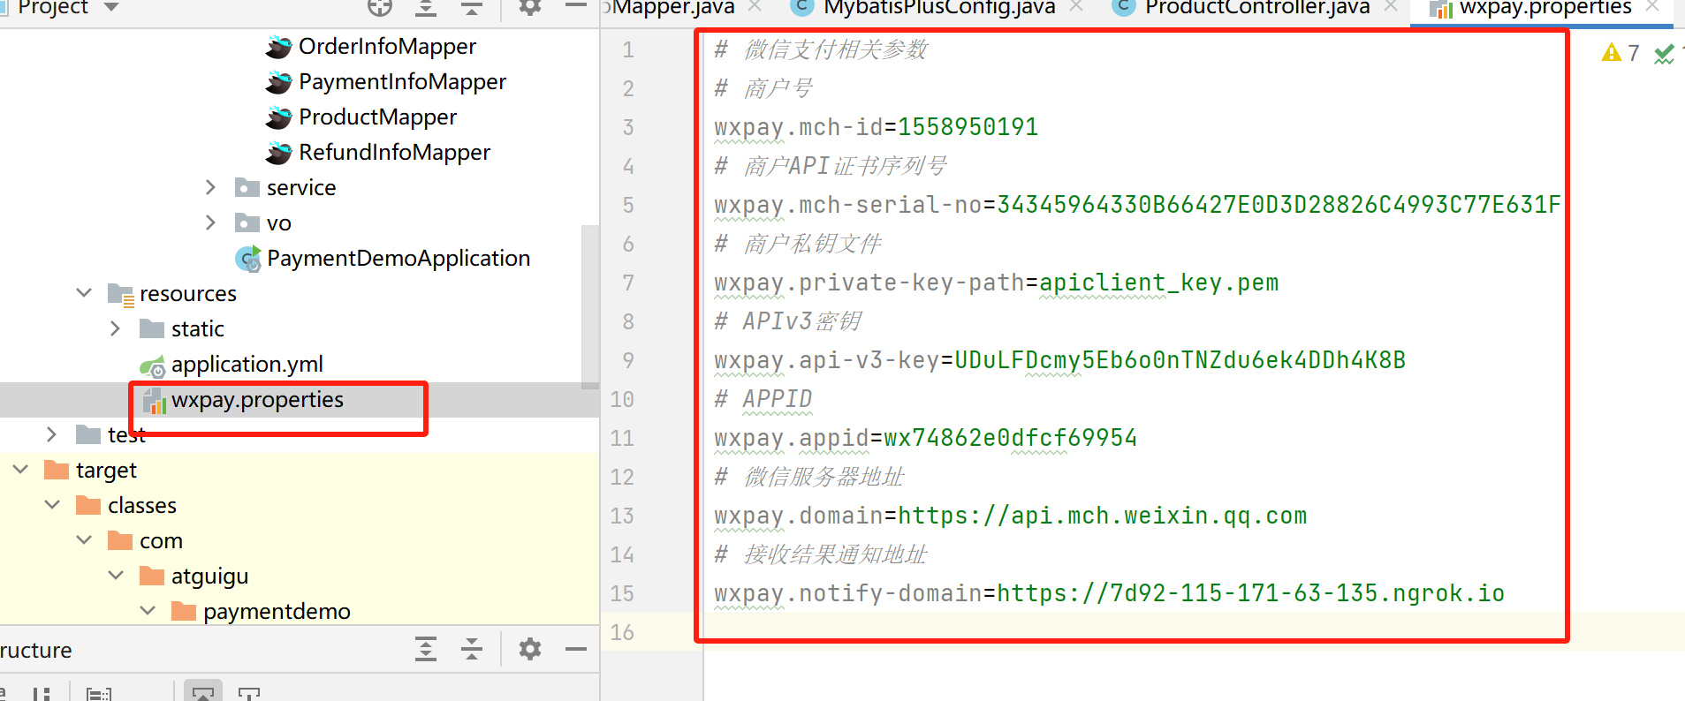Image resolution: width=1685 pixels, height=701 pixels.
Task: Click the wxpay.api-v3-key value
Action: coord(1180,360)
